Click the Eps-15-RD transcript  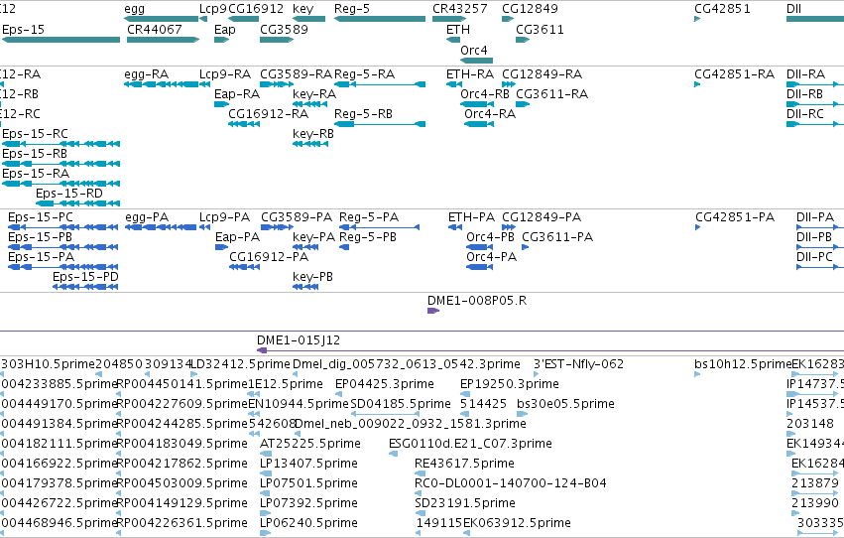pos(78,203)
